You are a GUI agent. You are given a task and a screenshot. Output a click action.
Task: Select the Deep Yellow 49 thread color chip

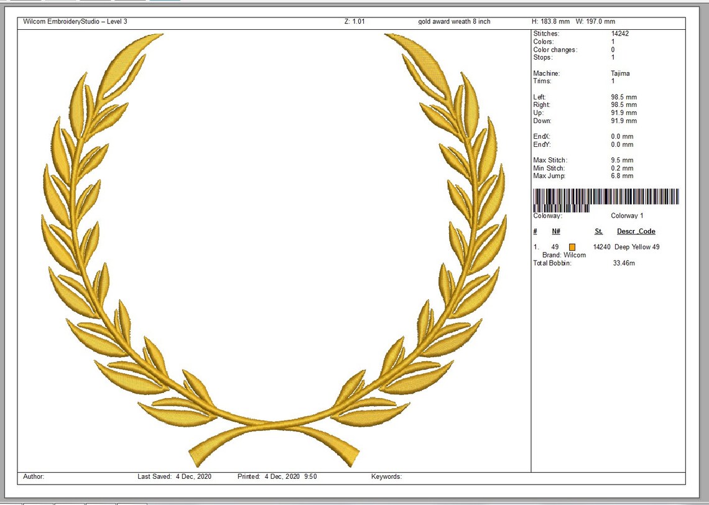[x=572, y=247]
